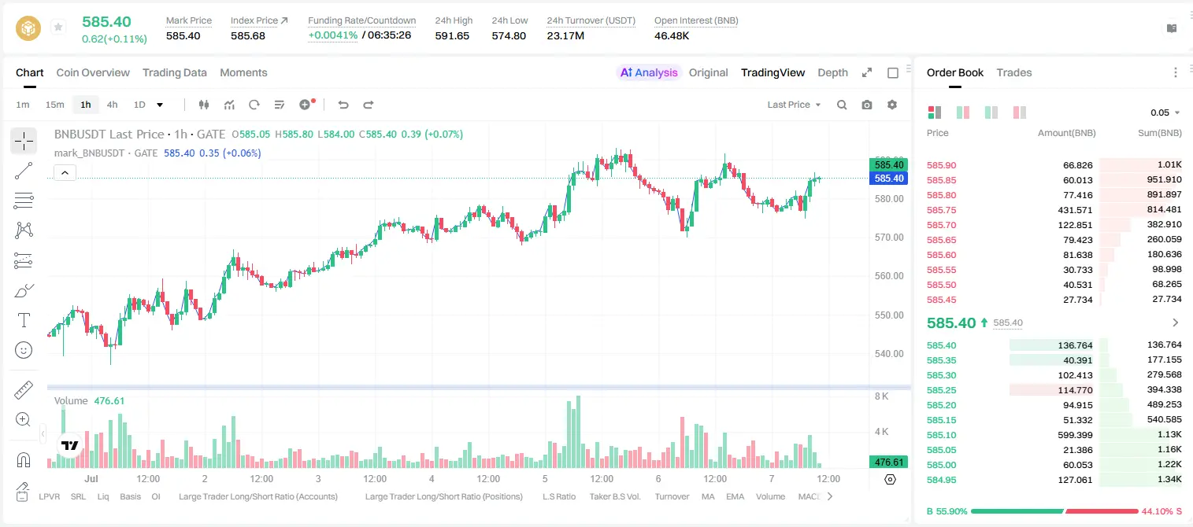
Task: Show only sell orders in order book
Action: (1020, 112)
